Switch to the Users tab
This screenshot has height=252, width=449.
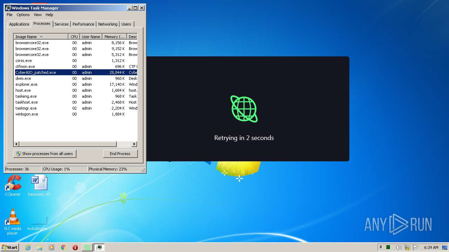coord(126,24)
